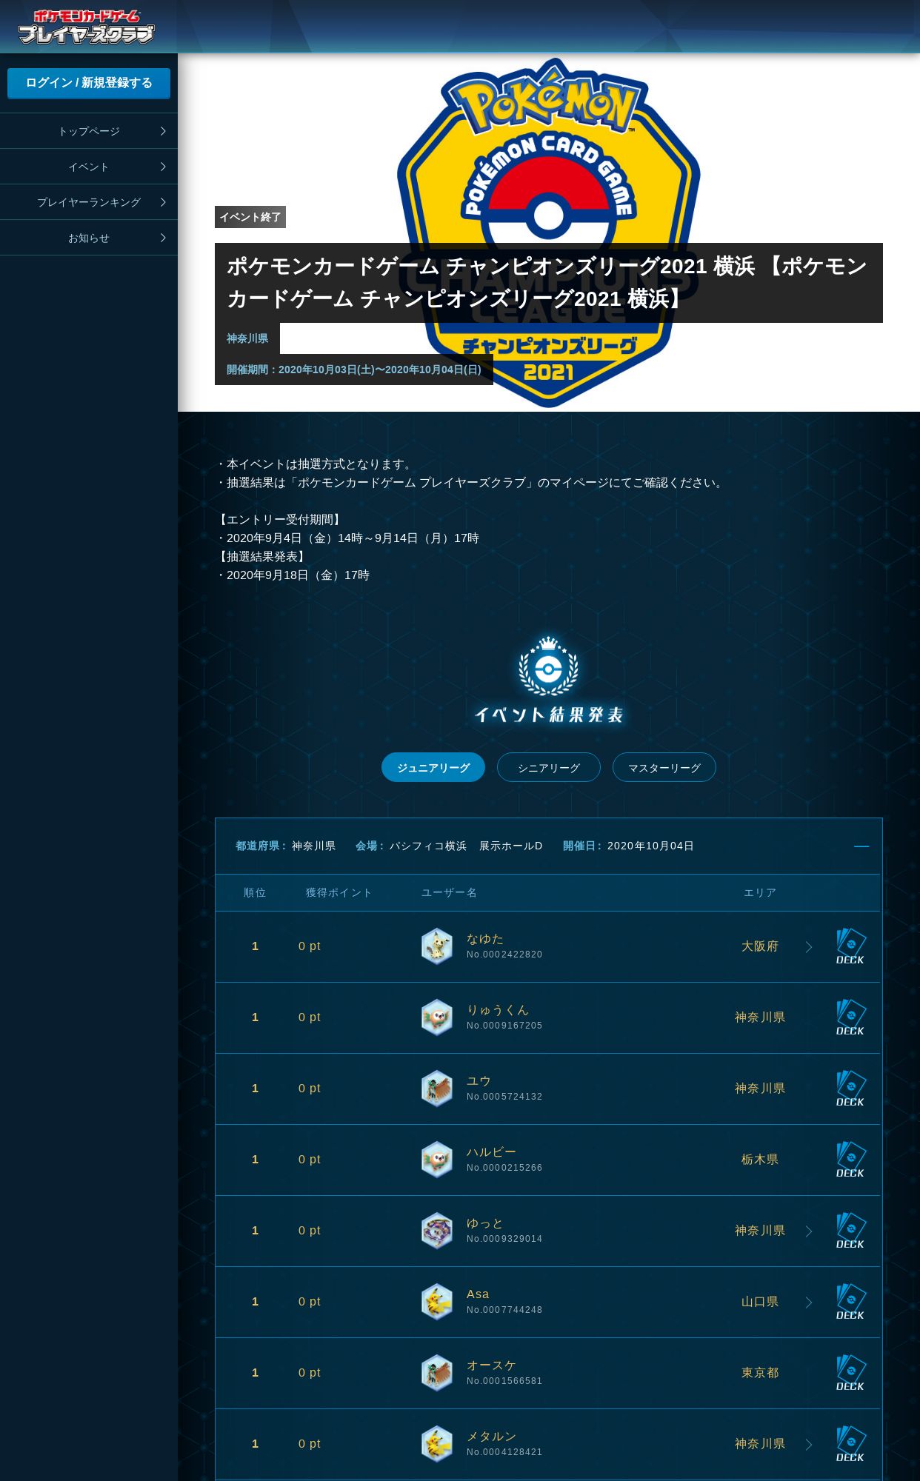This screenshot has height=1481, width=920.
Task: Switch to the シニアリーグ tab
Action: point(549,767)
